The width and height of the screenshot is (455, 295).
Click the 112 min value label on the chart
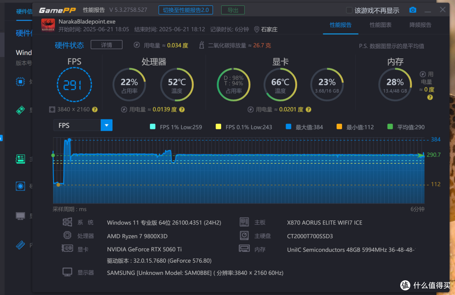tap(436, 184)
